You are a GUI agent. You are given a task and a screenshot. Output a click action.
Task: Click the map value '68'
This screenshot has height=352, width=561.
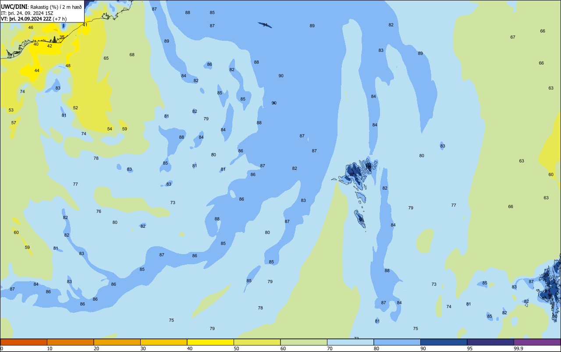(132, 55)
